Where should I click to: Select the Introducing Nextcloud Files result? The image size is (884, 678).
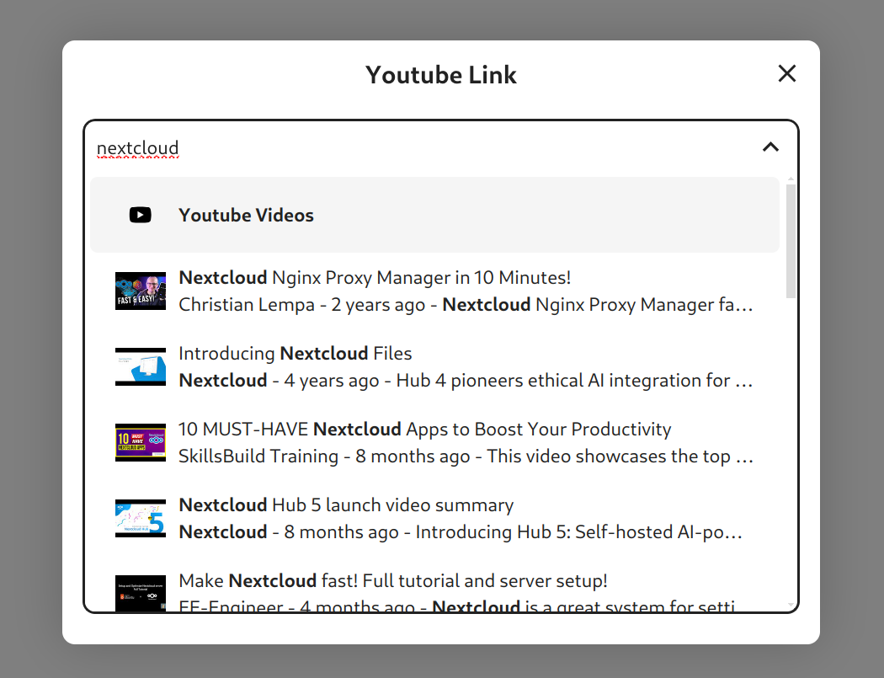[x=434, y=366]
